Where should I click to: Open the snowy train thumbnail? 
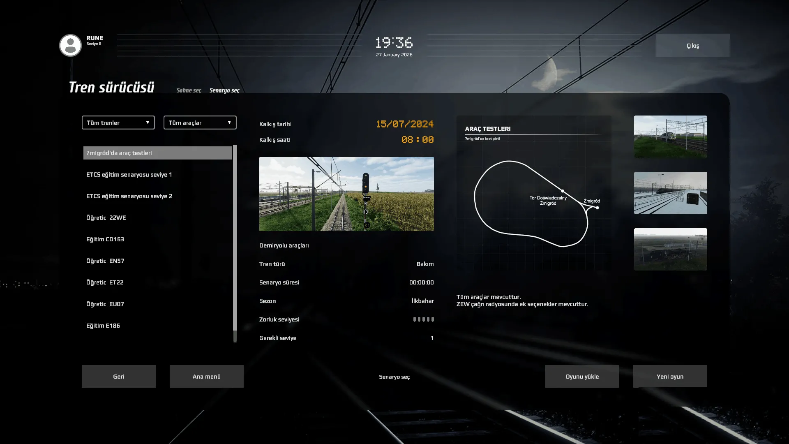tap(670, 193)
